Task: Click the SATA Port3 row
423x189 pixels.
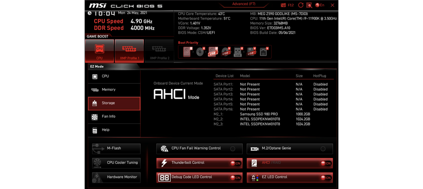Action: 271,94
